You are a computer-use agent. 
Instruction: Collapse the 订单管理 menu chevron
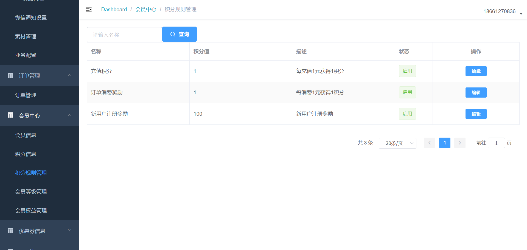point(70,75)
